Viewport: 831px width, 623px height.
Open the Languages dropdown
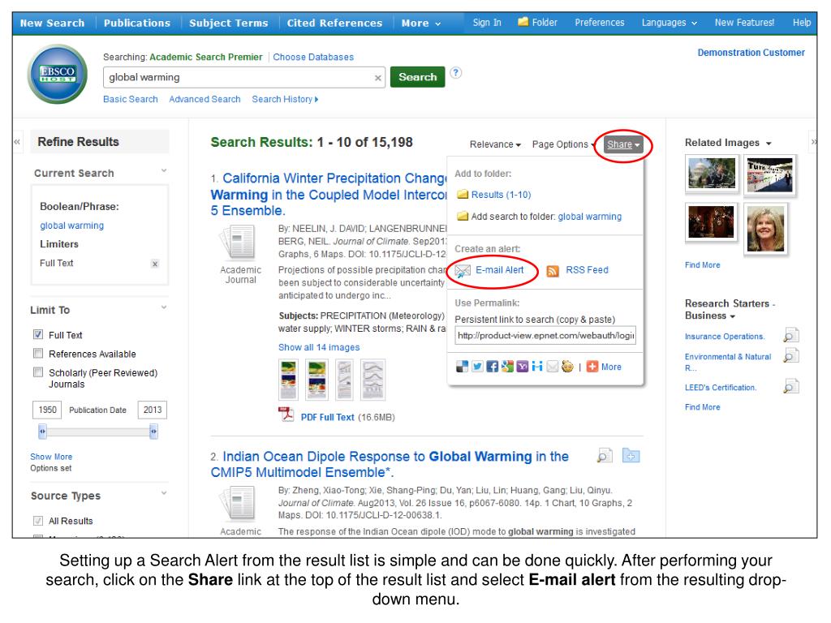(670, 23)
